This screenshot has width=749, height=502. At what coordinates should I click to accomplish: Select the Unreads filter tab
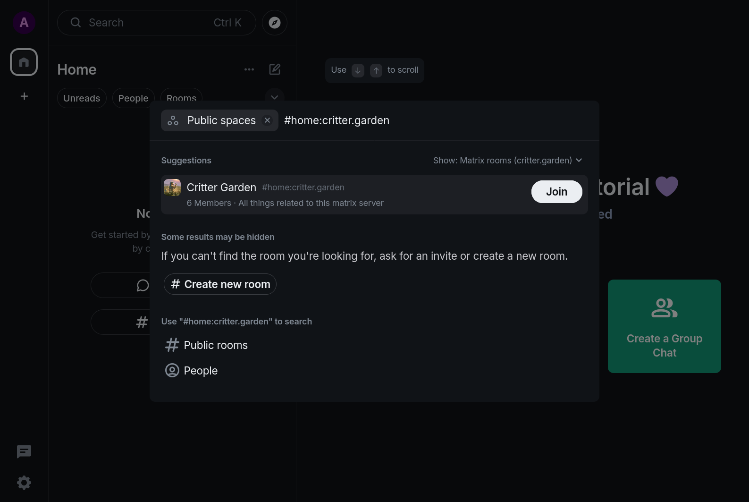[82, 98]
